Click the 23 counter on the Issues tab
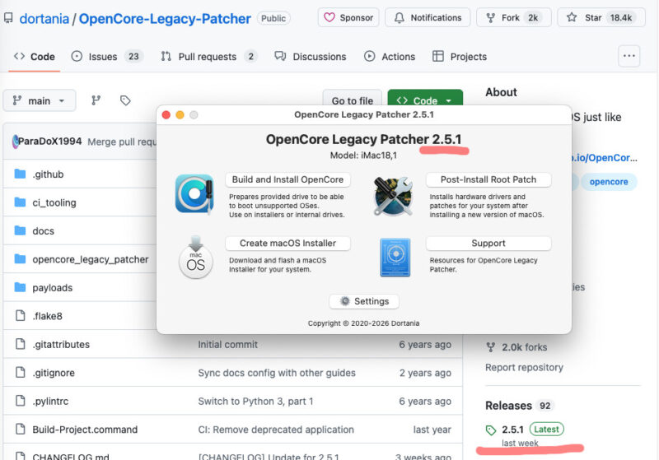 pos(133,56)
